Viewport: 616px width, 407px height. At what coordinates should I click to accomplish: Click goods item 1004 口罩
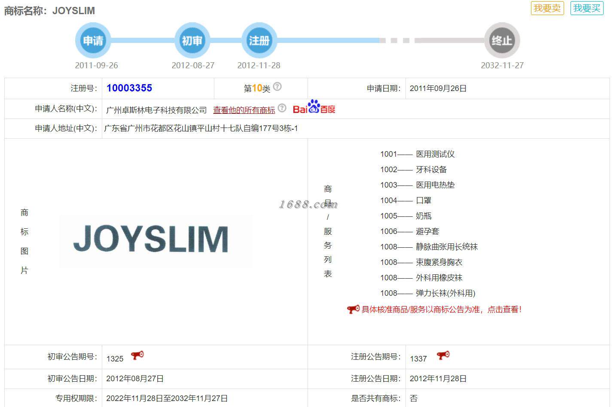pos(406,200)
